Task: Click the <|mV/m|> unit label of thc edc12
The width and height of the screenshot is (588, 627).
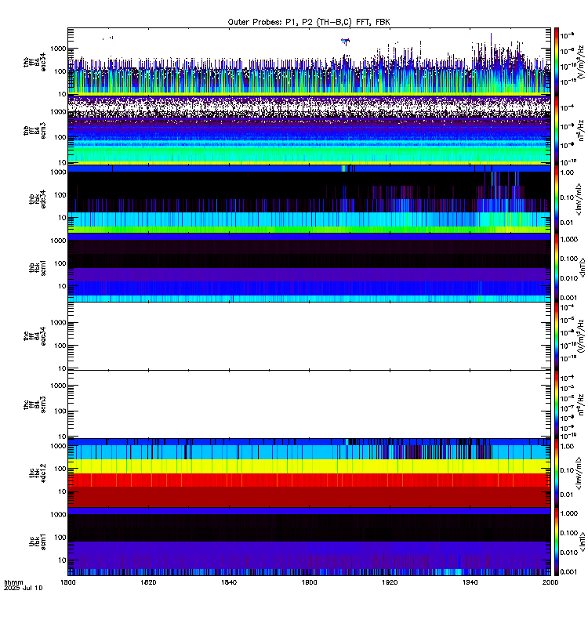Action: (x=579, y=473)
